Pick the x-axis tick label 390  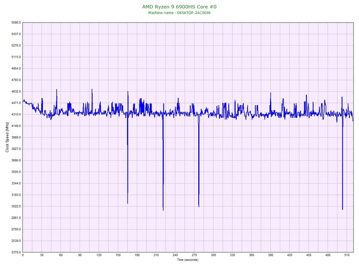click(x=271, y=255)
